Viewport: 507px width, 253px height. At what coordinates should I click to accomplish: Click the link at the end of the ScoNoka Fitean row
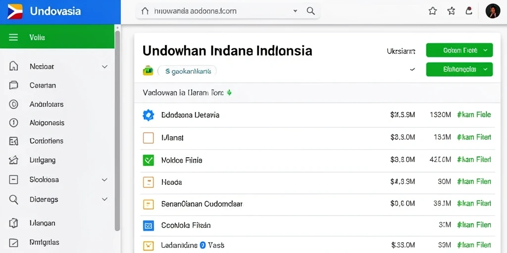[474, 225]
